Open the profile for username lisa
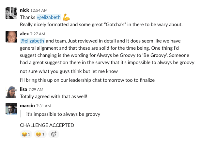 (23, 89)
